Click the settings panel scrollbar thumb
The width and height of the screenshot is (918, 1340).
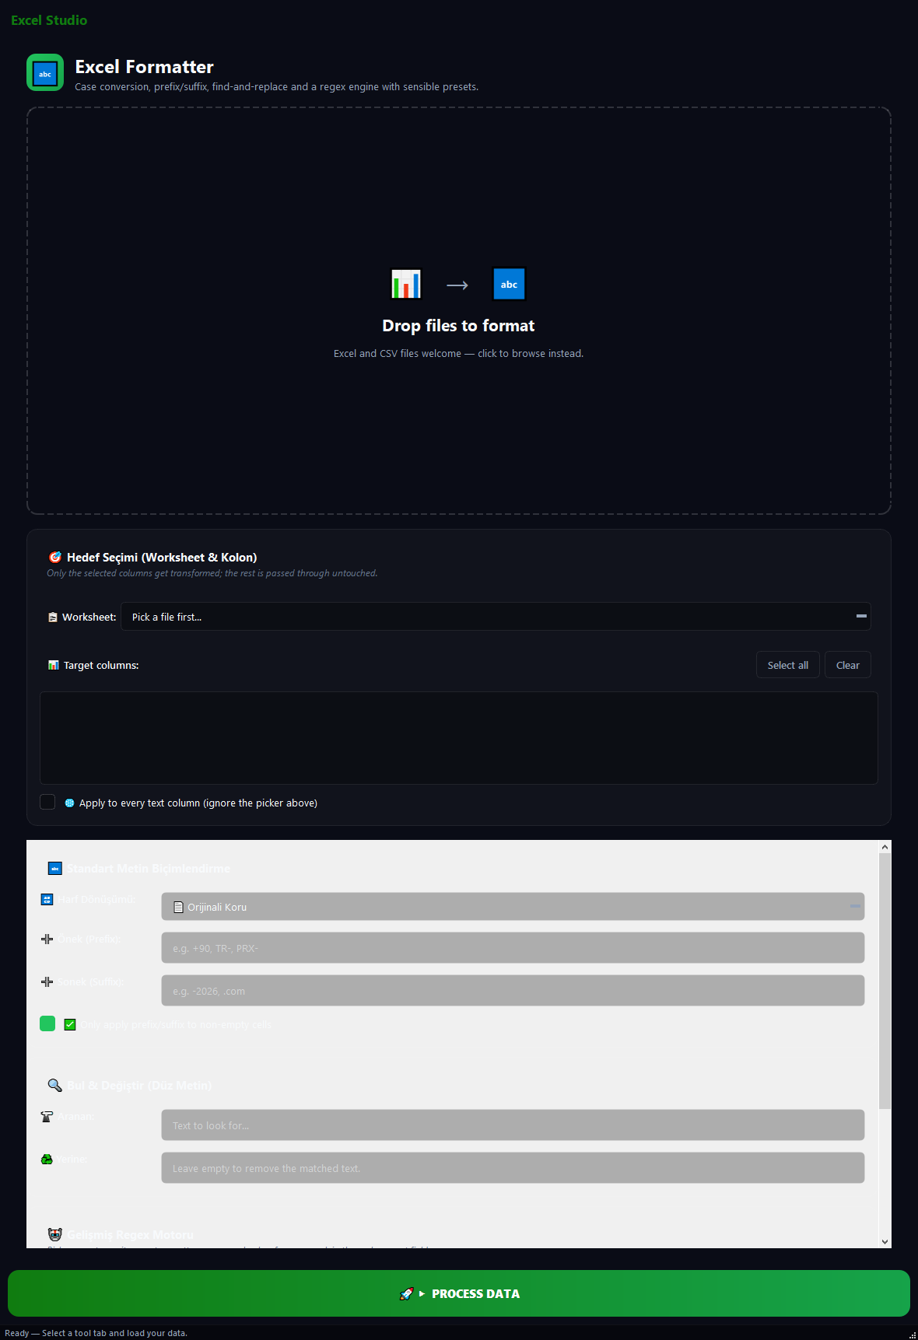pos(885,981)
